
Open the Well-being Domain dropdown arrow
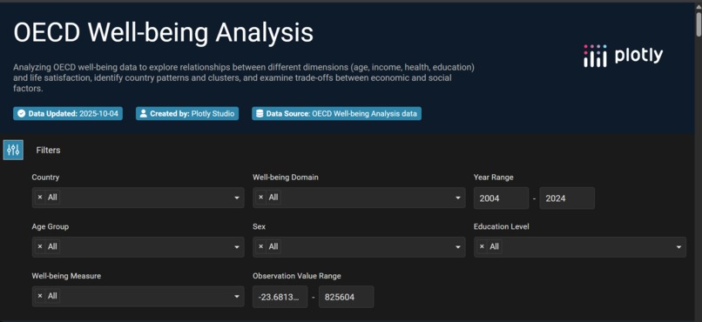tap(458, 198)
